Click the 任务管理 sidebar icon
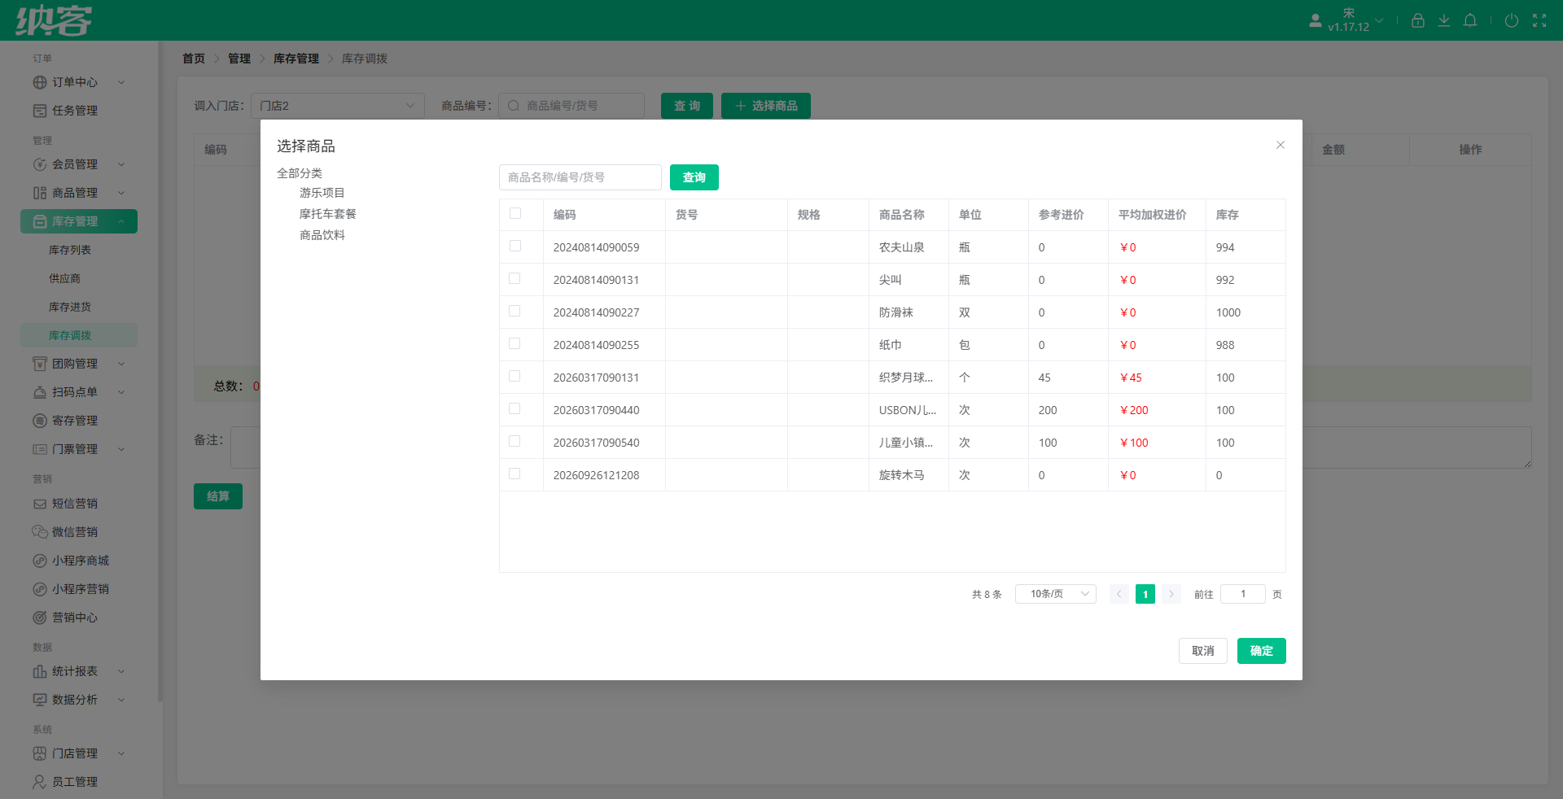Viewport: 1563px width, 799px height. (x=40, y=111)
